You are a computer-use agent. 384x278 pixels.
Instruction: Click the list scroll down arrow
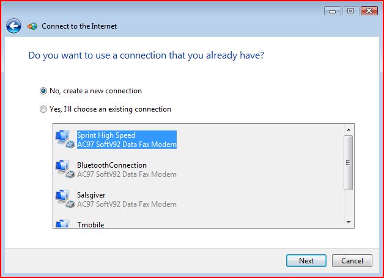pyautogui.click(x=349, y=223)
